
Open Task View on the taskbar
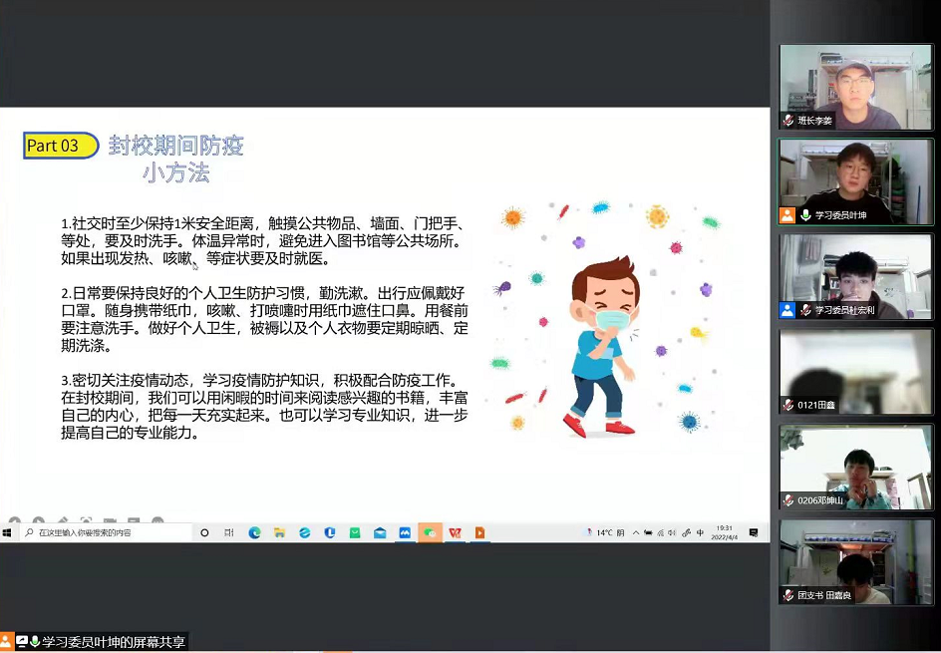click(229, 533)
